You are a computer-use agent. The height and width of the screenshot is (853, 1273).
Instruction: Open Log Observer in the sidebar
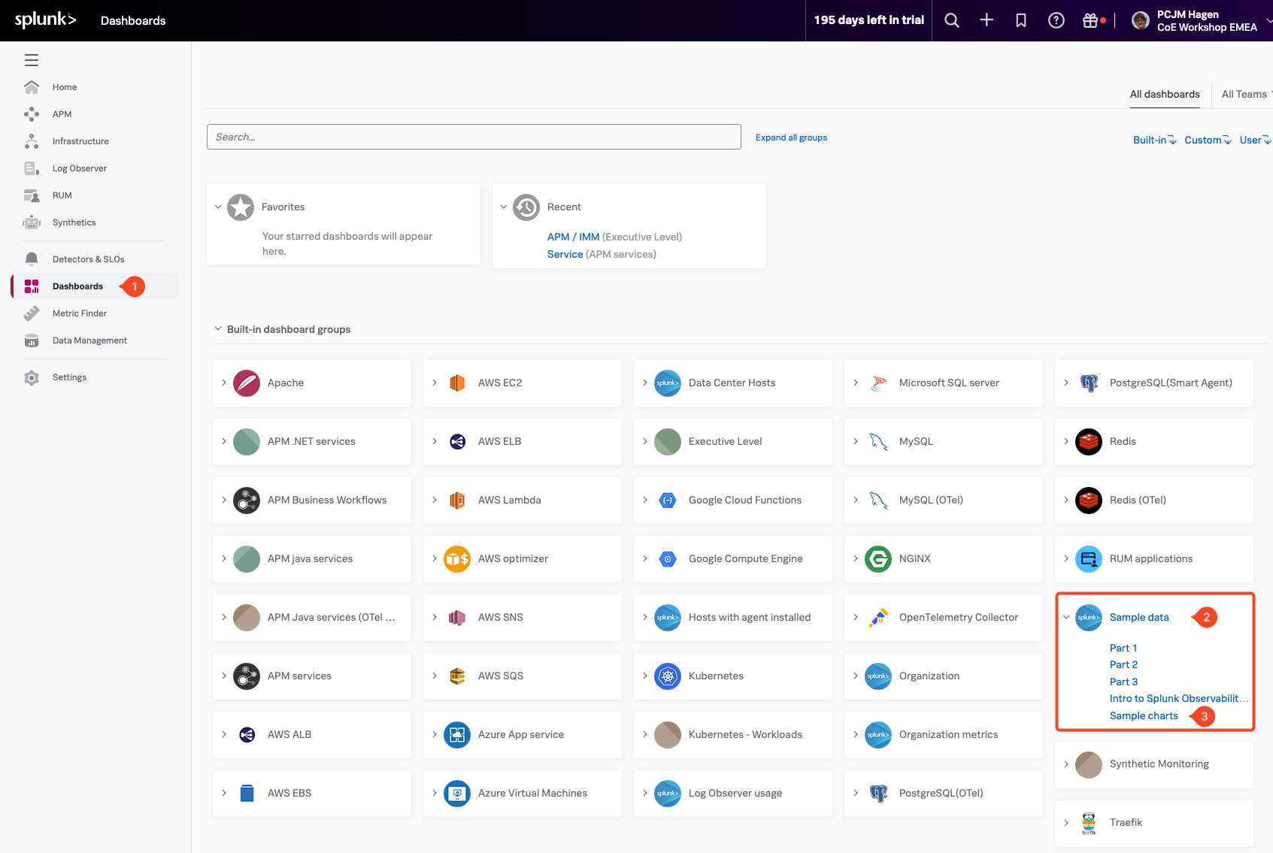79,168
